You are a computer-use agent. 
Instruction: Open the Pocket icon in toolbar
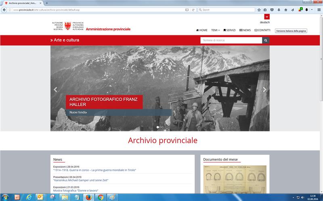[x=272, y=10]
